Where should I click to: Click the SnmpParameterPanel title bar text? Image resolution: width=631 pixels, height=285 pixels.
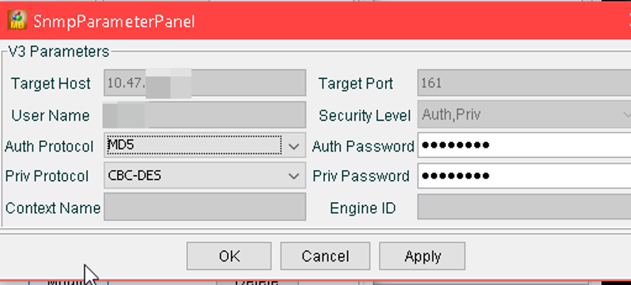[115, 21]
